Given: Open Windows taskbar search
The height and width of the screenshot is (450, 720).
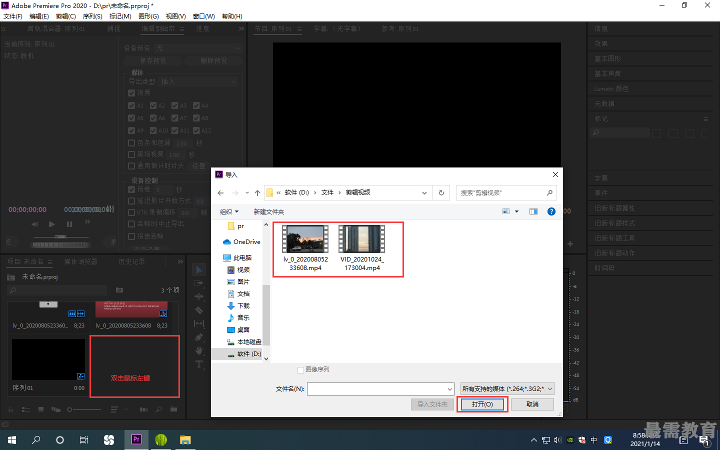Looking at the screenshot, I should [36, 439].
